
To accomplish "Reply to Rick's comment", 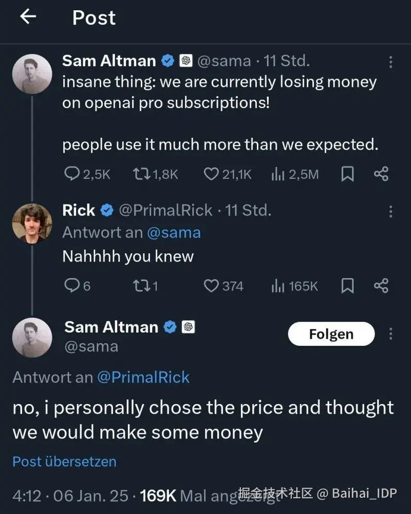I will click(71, 286).
